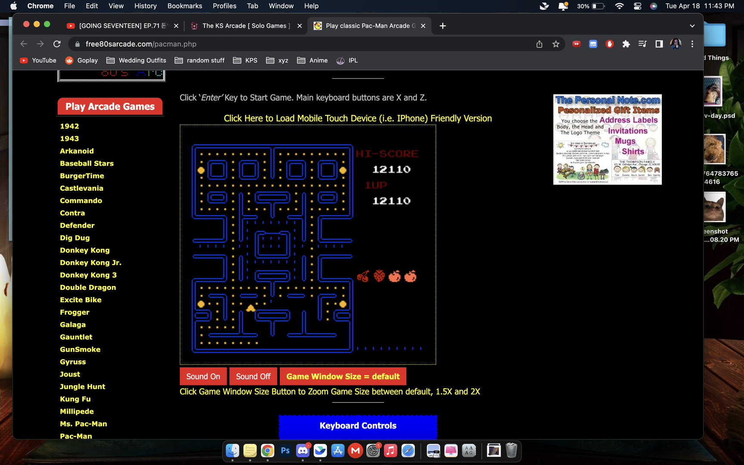The height and width of the screenshot is (465, 744).
Task: Open the History menu in menu bar
Action: [145, 6]
